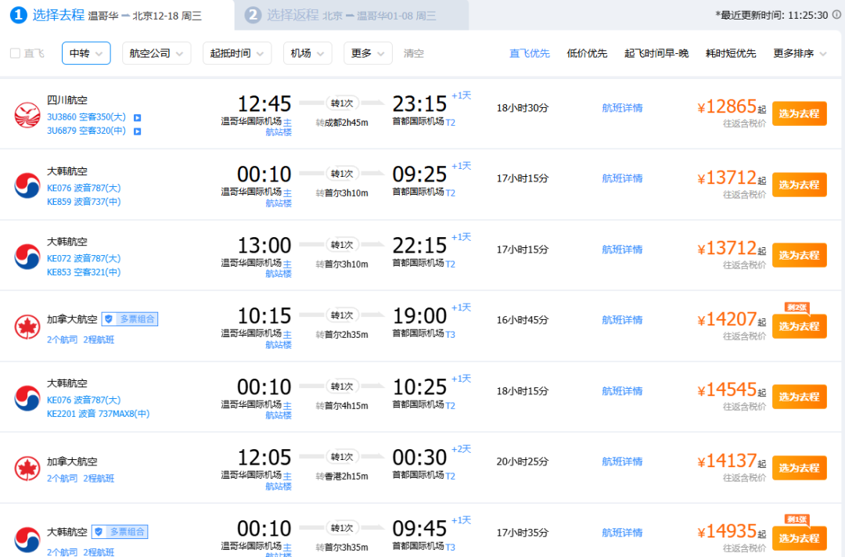The image size is (845, 557).
Task: Click step 2 circle number icon
Action: (x=253, y=15)
